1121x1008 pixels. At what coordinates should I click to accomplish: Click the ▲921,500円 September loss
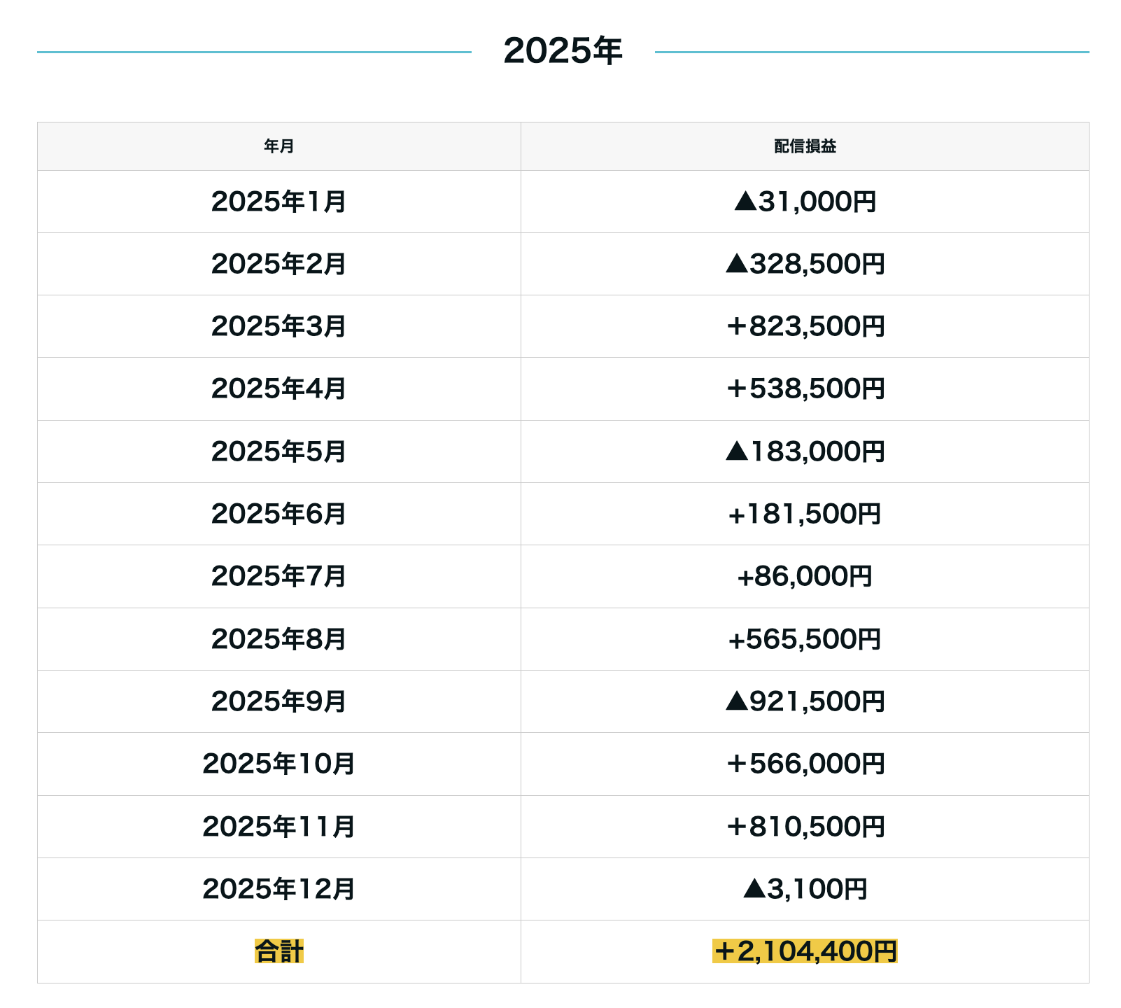pyautogui.click(x=805, y=701)
